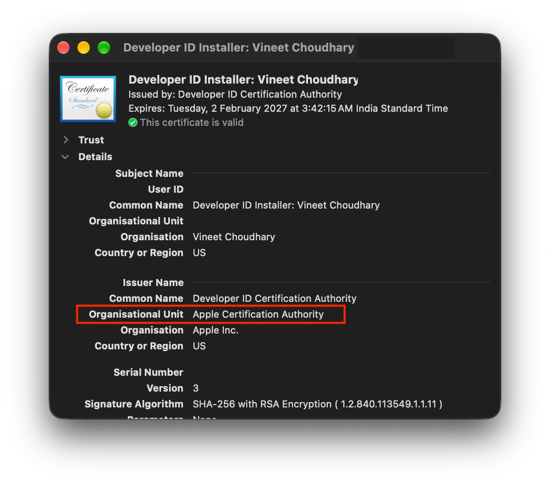Select the bold certificate name heading
Screen dimensions: 550x484
pyautogui.click(x=243, y=80)
